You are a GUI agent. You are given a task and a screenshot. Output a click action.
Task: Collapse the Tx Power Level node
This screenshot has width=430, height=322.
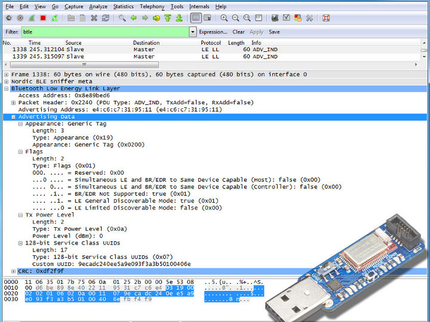[20, 215]
